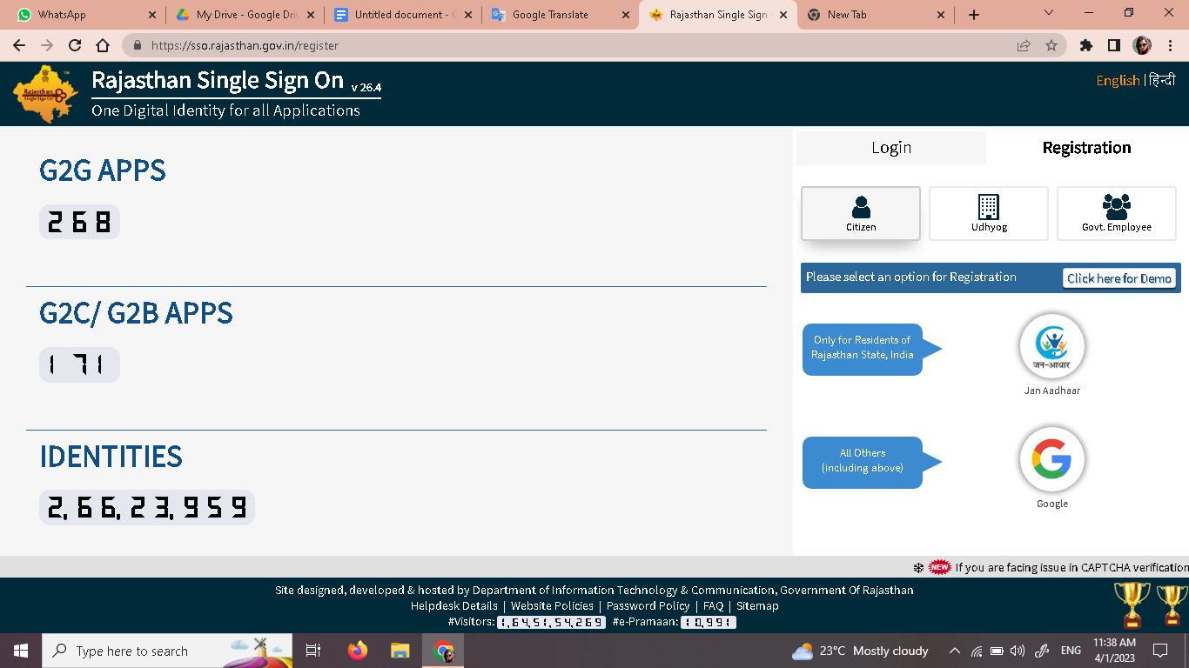Open the Helpdesk Details link

tap(454, 605)
